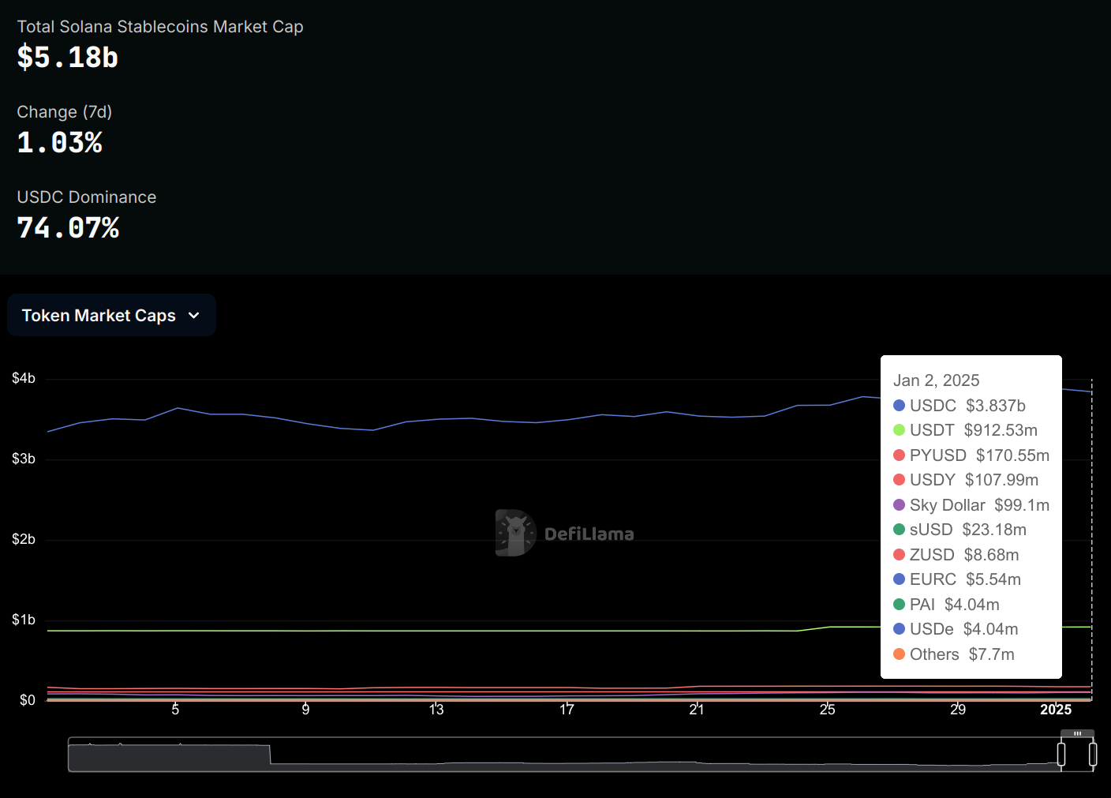Click the DefiLlama llama logo watermark

514,533
